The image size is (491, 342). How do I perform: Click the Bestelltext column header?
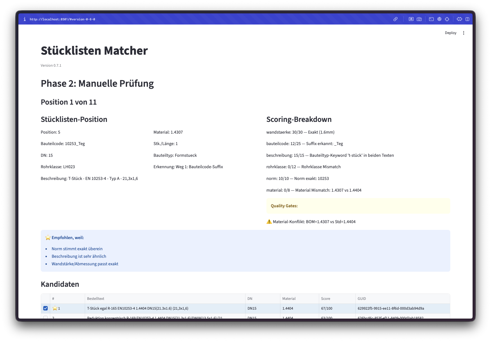coord(96,298)
